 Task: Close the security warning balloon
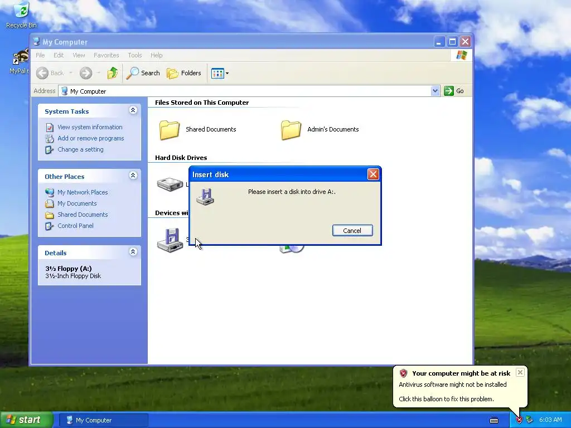point(520,372)
